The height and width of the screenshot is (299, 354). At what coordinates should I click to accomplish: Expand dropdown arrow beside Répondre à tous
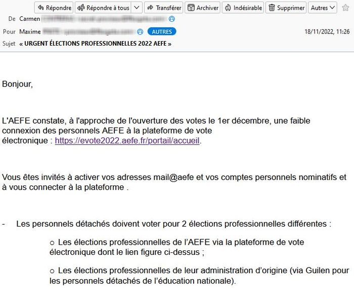[138, 8]
